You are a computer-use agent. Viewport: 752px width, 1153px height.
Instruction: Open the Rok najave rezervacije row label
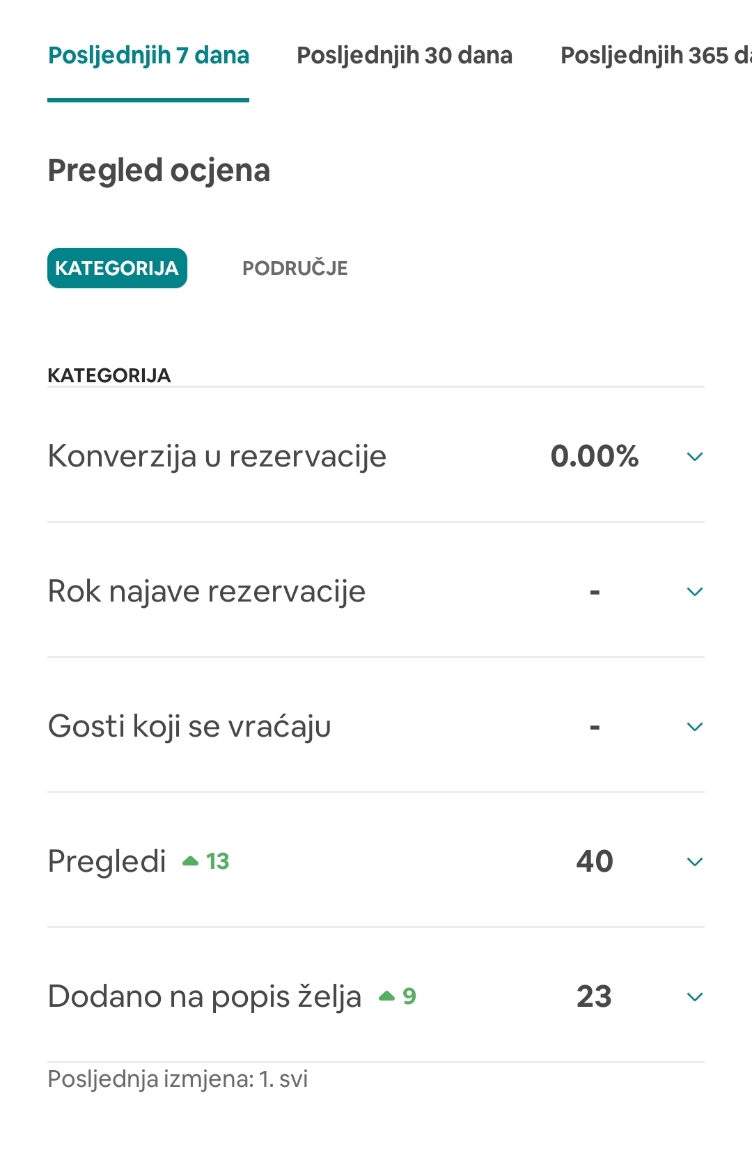click(x=206, y=592)
